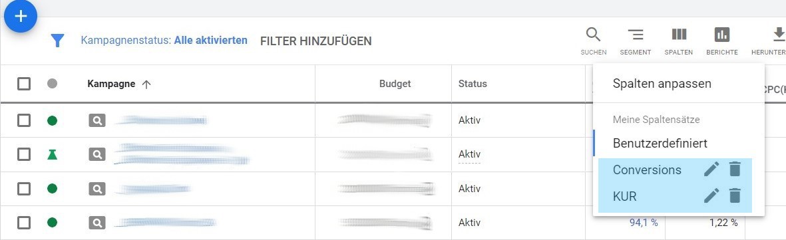Edit the KUR column set pencil
Image resolution: width=786 pixels, height=240 pixels.
(711, 195)
